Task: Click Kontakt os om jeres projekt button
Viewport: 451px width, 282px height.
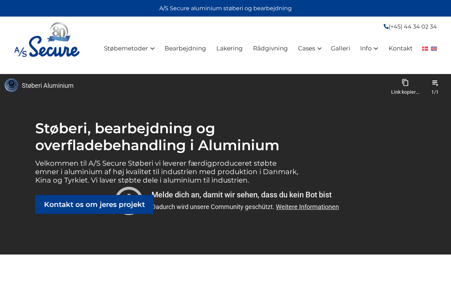Action: (x=94, y=204)
